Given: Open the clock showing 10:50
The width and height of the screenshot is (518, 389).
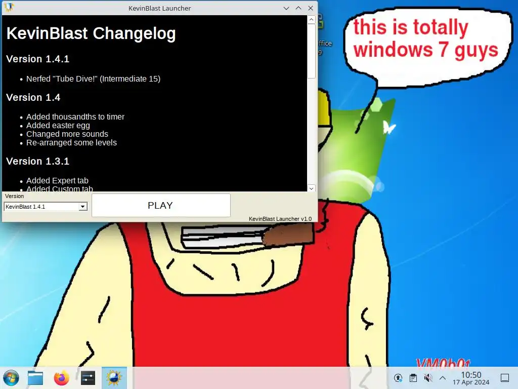Looking at the screenshot, I should (471, 378).
